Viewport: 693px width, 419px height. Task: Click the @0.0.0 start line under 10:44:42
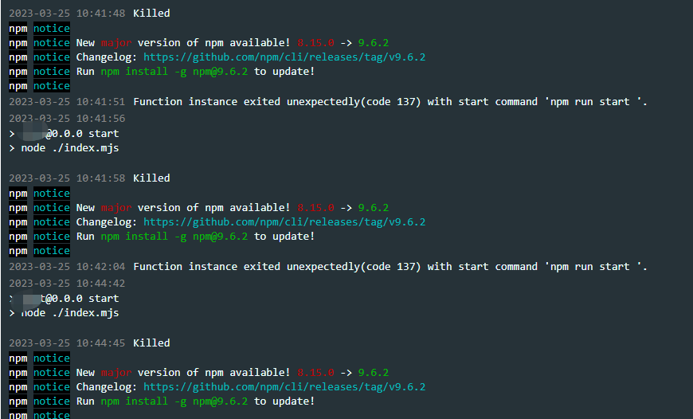point(64,299)
